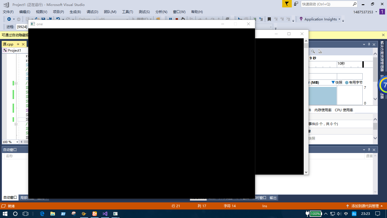
Task: Open the 自动窗口 panel options dropdown
Action: (x=364, y=150)
